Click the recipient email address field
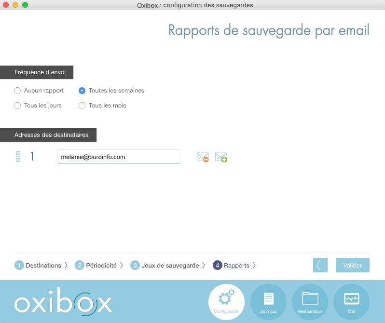 [119, 157]
